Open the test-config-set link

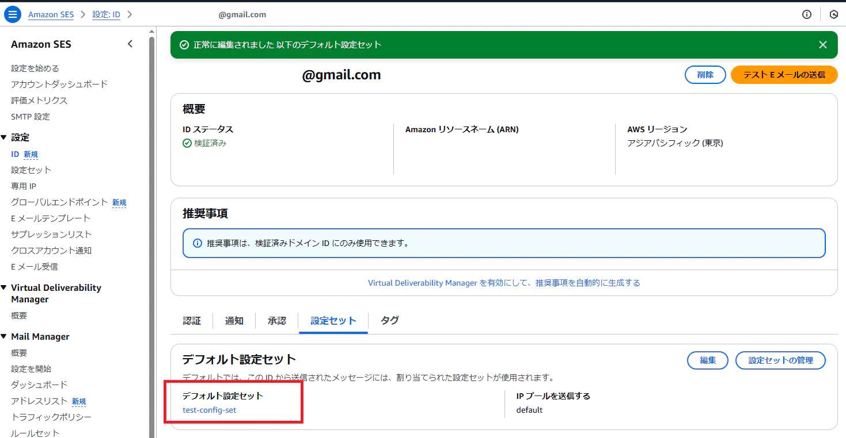tap(209, 410)
